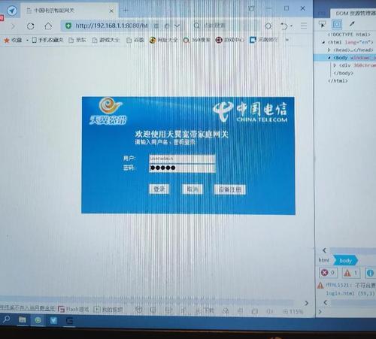Expand the div node under body
The image size is (376, 339).
[335, 65]
